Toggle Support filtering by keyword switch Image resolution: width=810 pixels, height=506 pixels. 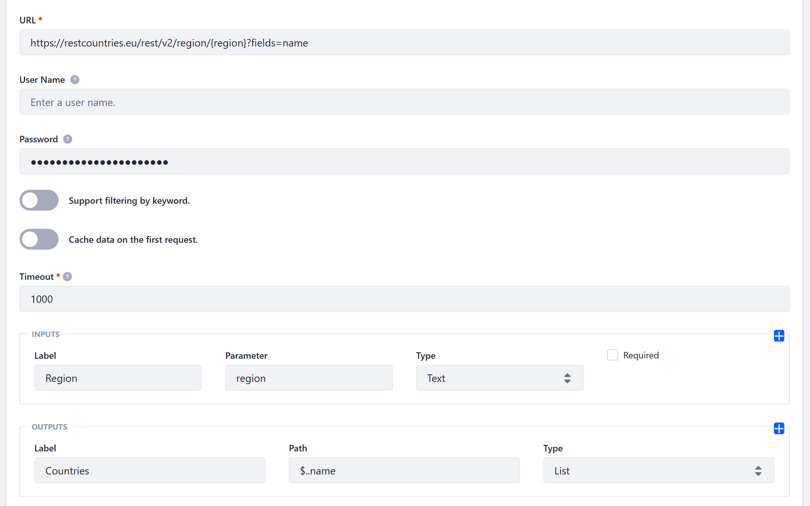[x=39, y=201]
